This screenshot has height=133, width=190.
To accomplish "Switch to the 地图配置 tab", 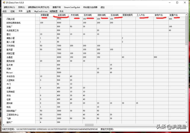I will click(x=53, y=11).
